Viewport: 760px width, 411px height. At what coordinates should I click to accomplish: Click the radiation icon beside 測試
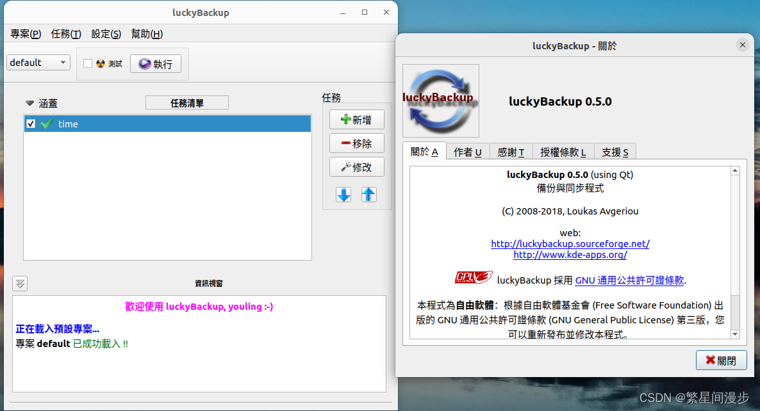(101, 63)
